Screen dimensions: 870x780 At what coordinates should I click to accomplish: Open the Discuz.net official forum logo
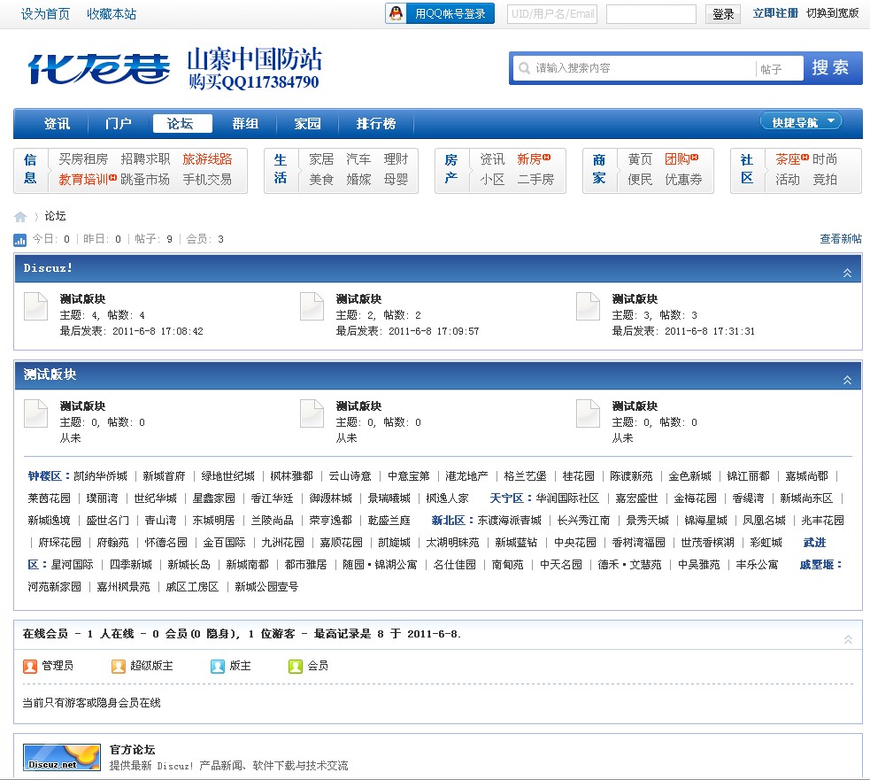(x=62, y=757)
